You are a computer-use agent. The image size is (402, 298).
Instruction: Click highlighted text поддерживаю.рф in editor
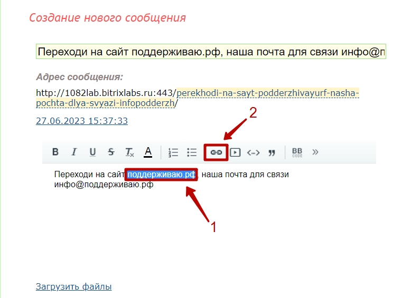click(x=162, y=174)
